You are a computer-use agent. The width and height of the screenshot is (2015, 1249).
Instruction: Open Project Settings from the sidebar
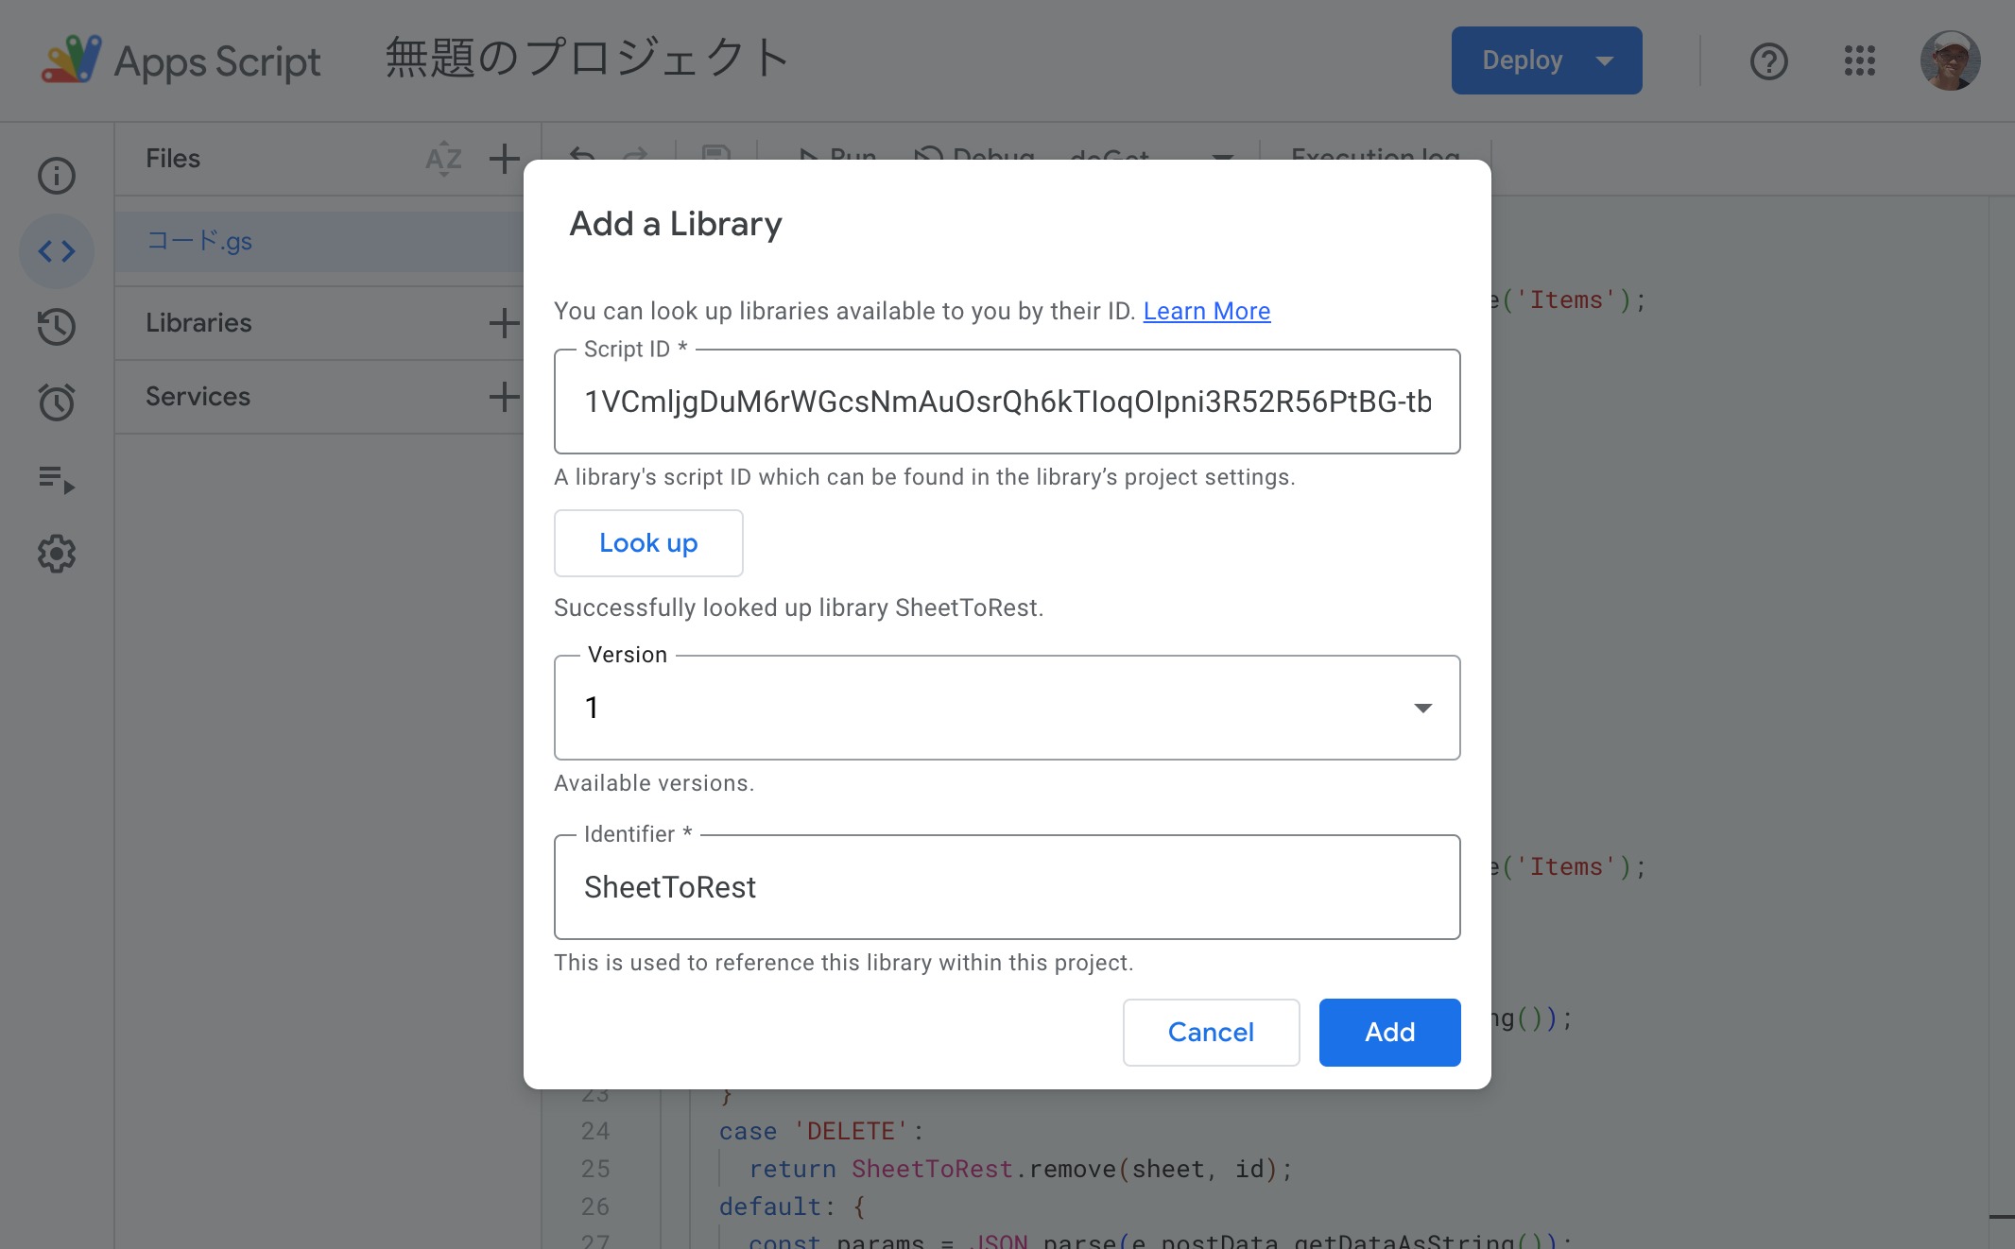tap(56, 555)
